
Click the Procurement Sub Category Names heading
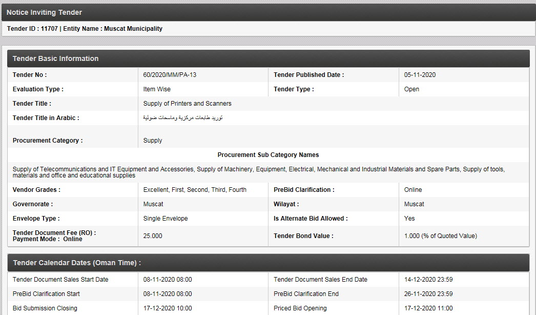tap(268, 155)
